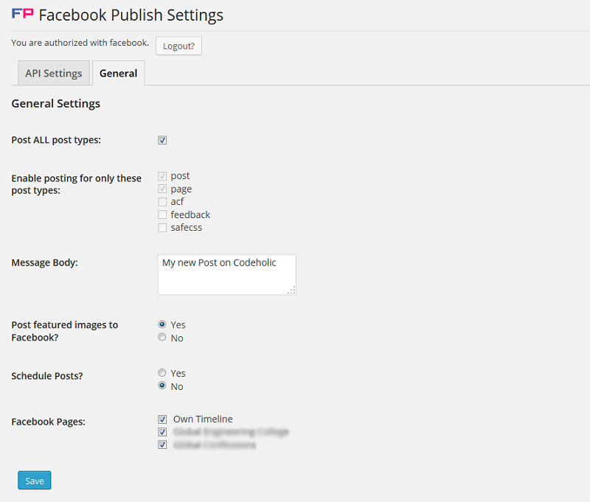Click the 'Facebook Pages:' label
Image resolution: width=590 pixels, height=502 pixels.
coord(48,422)
